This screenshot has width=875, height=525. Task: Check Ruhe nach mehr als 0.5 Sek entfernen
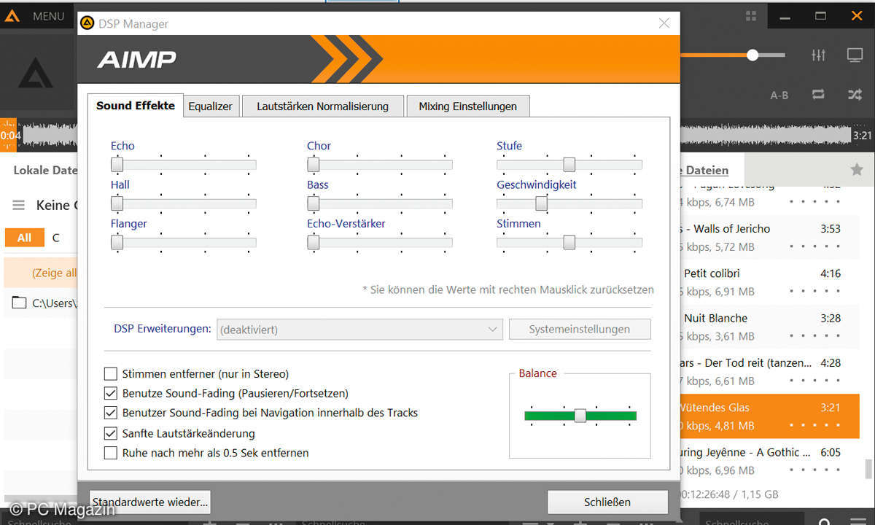[111, 453]
